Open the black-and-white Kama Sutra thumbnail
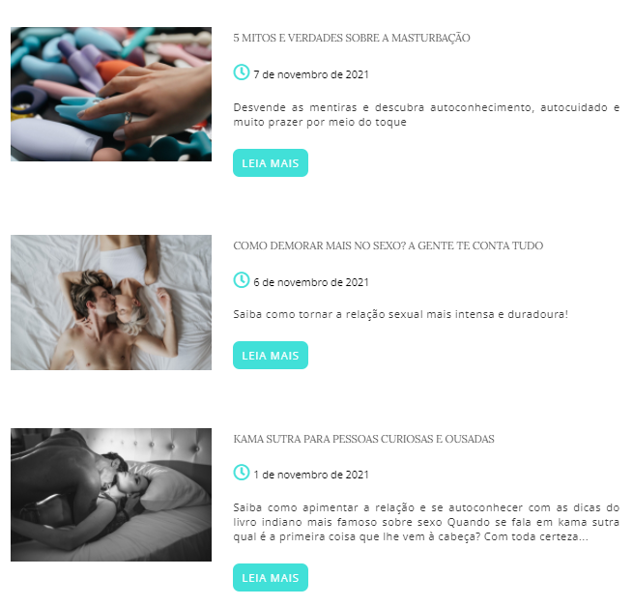This screenshot has height=606, width=633. point(111,495)
